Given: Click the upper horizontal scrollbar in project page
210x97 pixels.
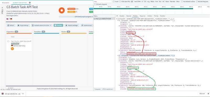Looking at the screenshot, I should pos(42,22).
